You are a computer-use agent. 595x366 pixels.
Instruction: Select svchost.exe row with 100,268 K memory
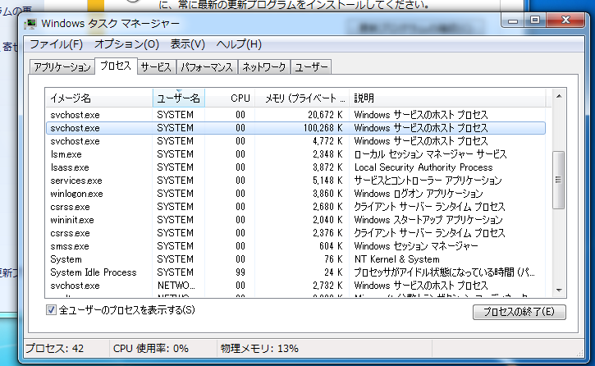click(x=295, y=128)
